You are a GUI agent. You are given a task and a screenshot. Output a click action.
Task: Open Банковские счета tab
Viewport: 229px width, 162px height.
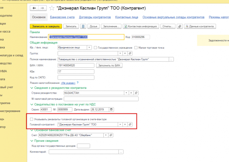tap(62, 17)
